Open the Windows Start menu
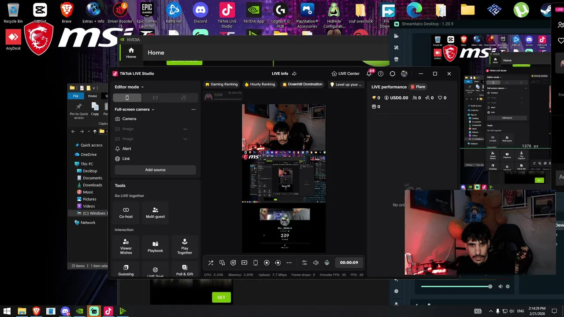The image size is (564, 317). [7, 311]
